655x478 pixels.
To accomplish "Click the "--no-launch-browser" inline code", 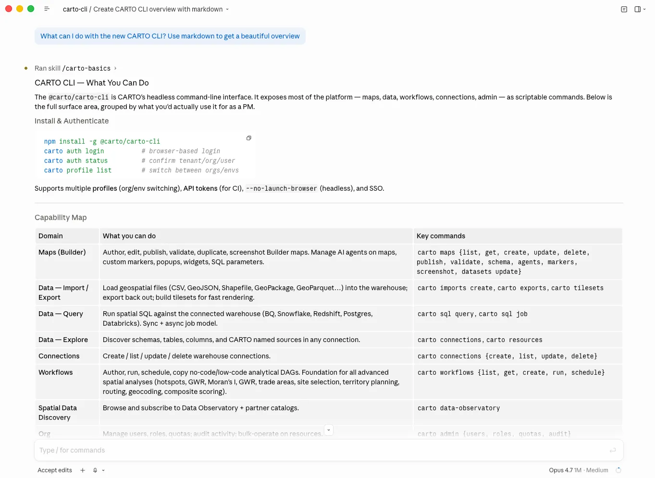I will (282, 188).
